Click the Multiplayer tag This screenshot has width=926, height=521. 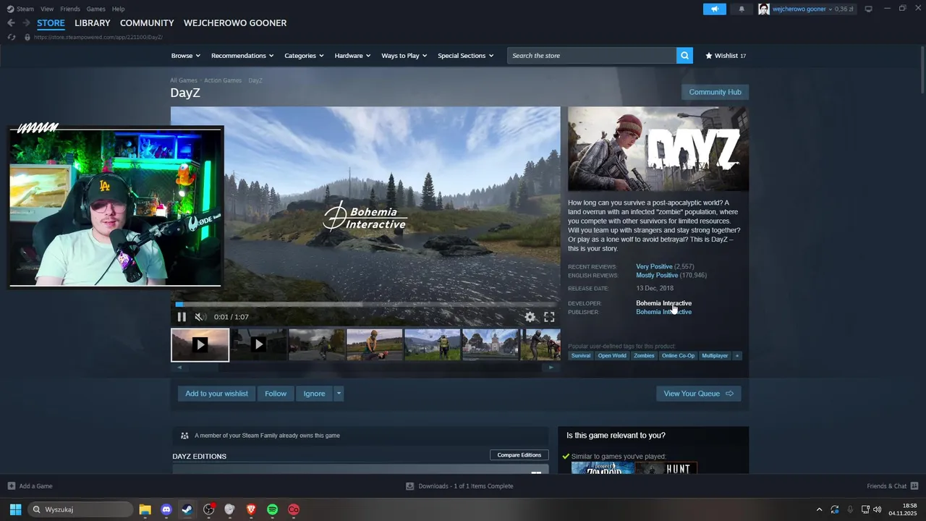(715, 356)
